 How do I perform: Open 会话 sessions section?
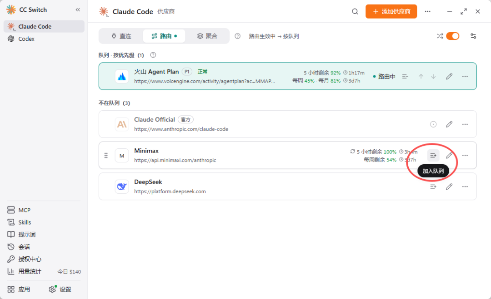click(x=19, y=247)
